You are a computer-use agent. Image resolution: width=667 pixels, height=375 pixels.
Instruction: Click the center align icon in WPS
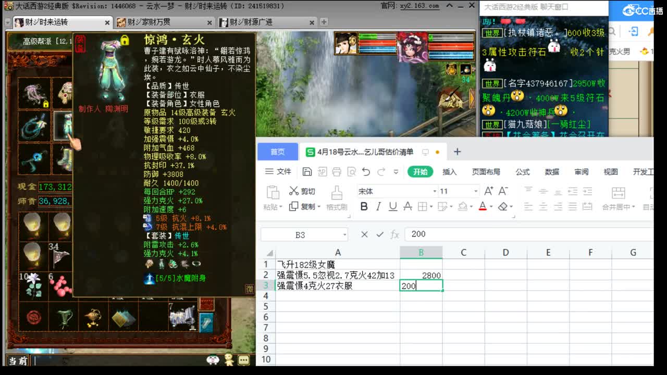[x=543, y=207]
